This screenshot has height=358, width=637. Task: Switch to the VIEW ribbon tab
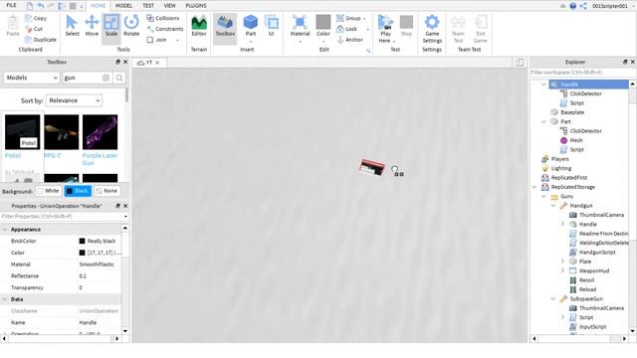[170, 6]
